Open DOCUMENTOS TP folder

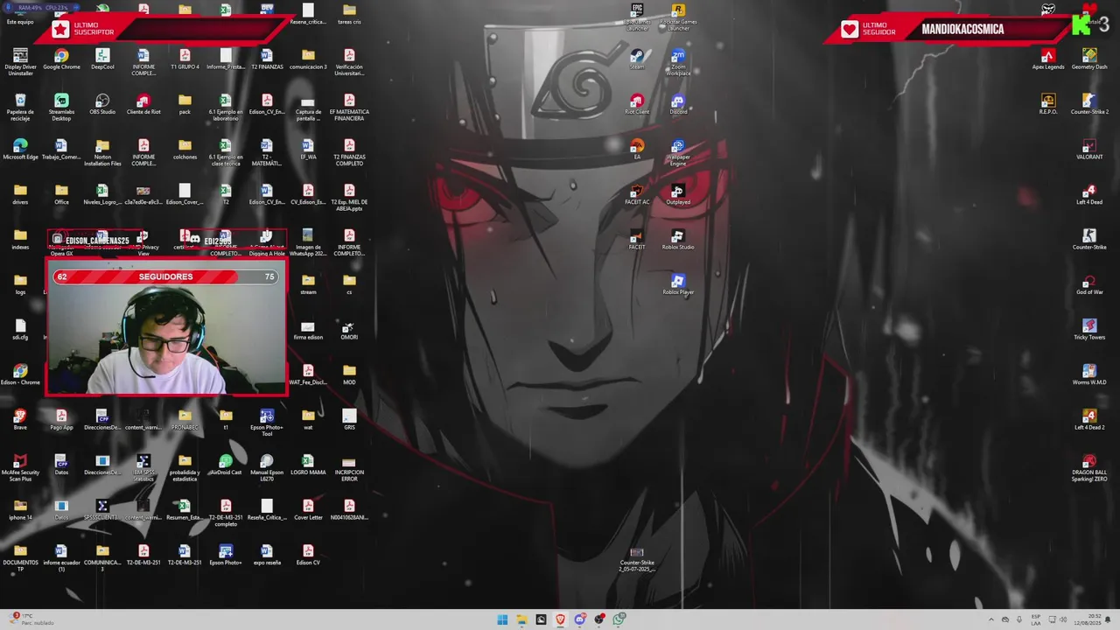pyautogui.click(x=20, y=558)
